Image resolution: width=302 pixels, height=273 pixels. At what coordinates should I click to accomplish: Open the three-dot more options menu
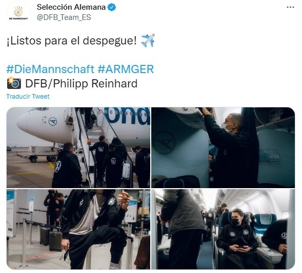(x=290, y=7)
